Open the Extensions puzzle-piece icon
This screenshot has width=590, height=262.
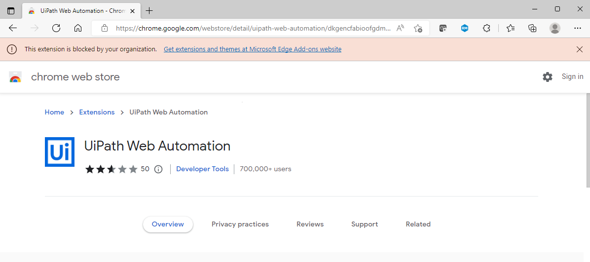point(486,28)
